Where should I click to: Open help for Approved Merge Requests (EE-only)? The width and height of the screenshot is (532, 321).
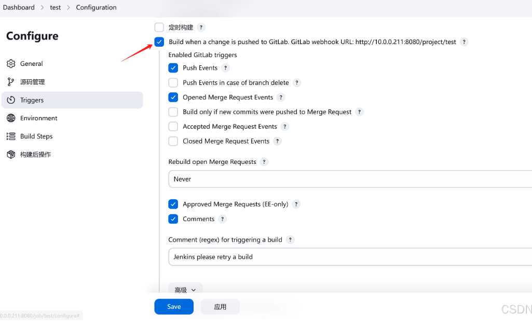coord(296,204)
